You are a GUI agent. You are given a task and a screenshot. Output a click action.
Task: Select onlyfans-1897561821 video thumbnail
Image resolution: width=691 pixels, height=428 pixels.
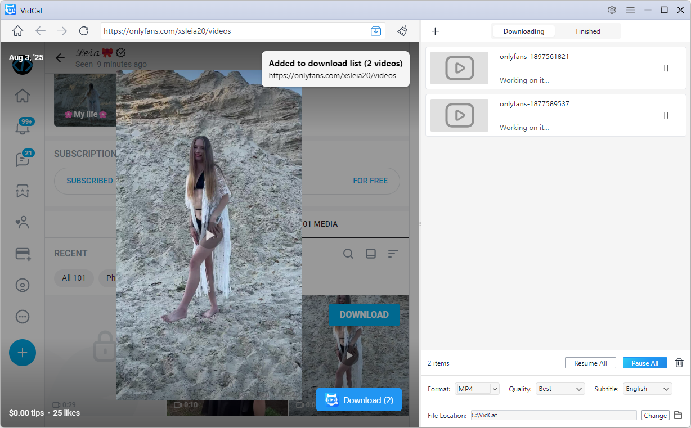pos(459,68)
